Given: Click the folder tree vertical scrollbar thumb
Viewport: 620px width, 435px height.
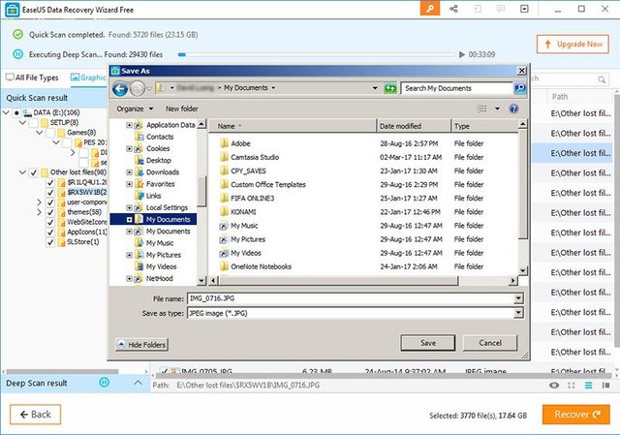Looking at the screenshot, I should click(201, 192).
